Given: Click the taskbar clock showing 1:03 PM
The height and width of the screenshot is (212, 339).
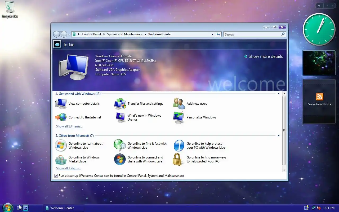Looking at the screenshot, I should pyautogui.click(x=329, y=208).
